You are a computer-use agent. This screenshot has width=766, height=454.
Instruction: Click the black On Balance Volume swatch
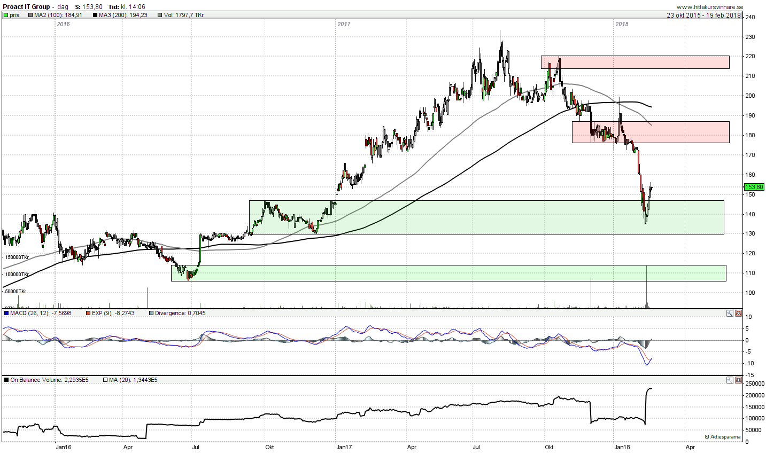click(6, 380)
